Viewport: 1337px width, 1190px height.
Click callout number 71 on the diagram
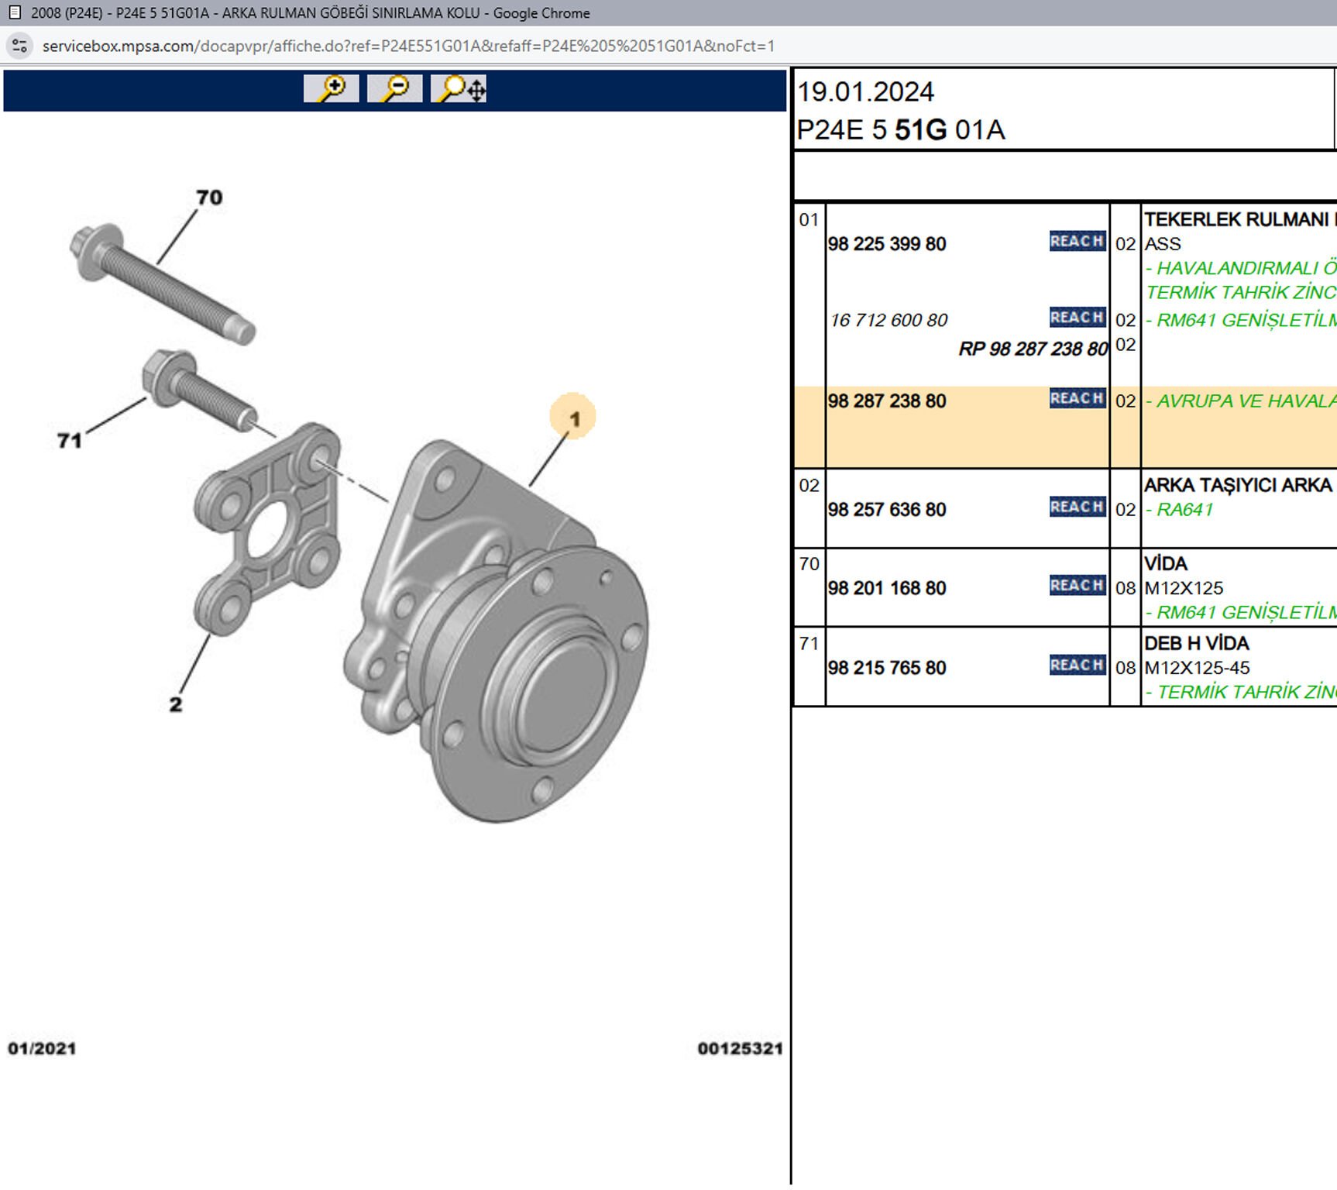click(69, 441)
